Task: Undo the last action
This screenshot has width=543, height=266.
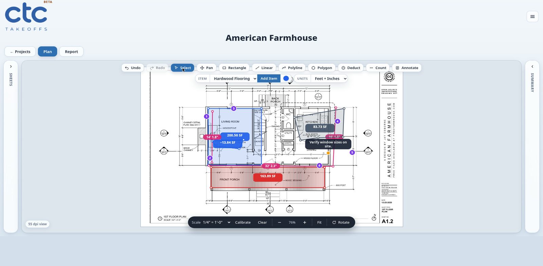Action: tap(133, 68)
